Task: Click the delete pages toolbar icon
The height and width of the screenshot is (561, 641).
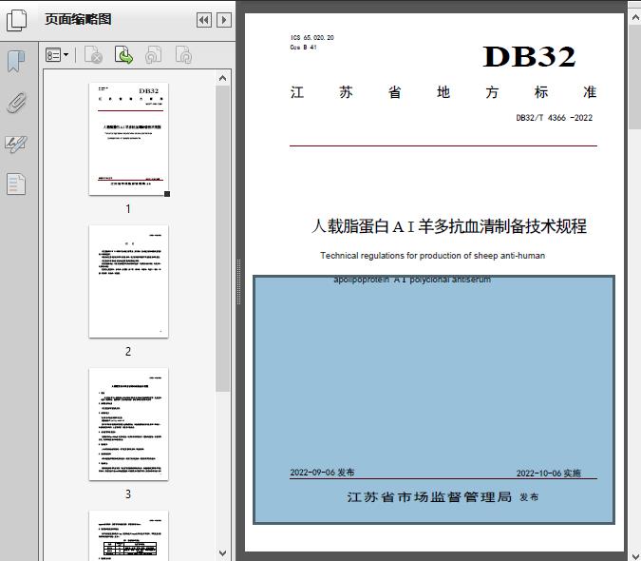Action: (x=93, y=55)
